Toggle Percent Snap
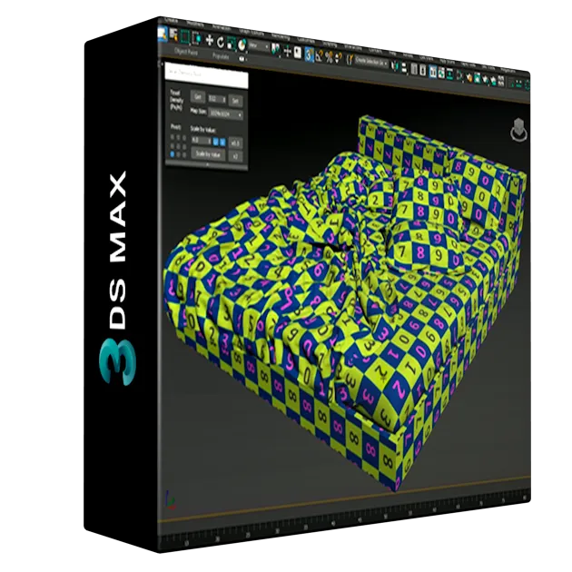Image resolution: width=572 pixels, height=572 pixels. point(329,57)
